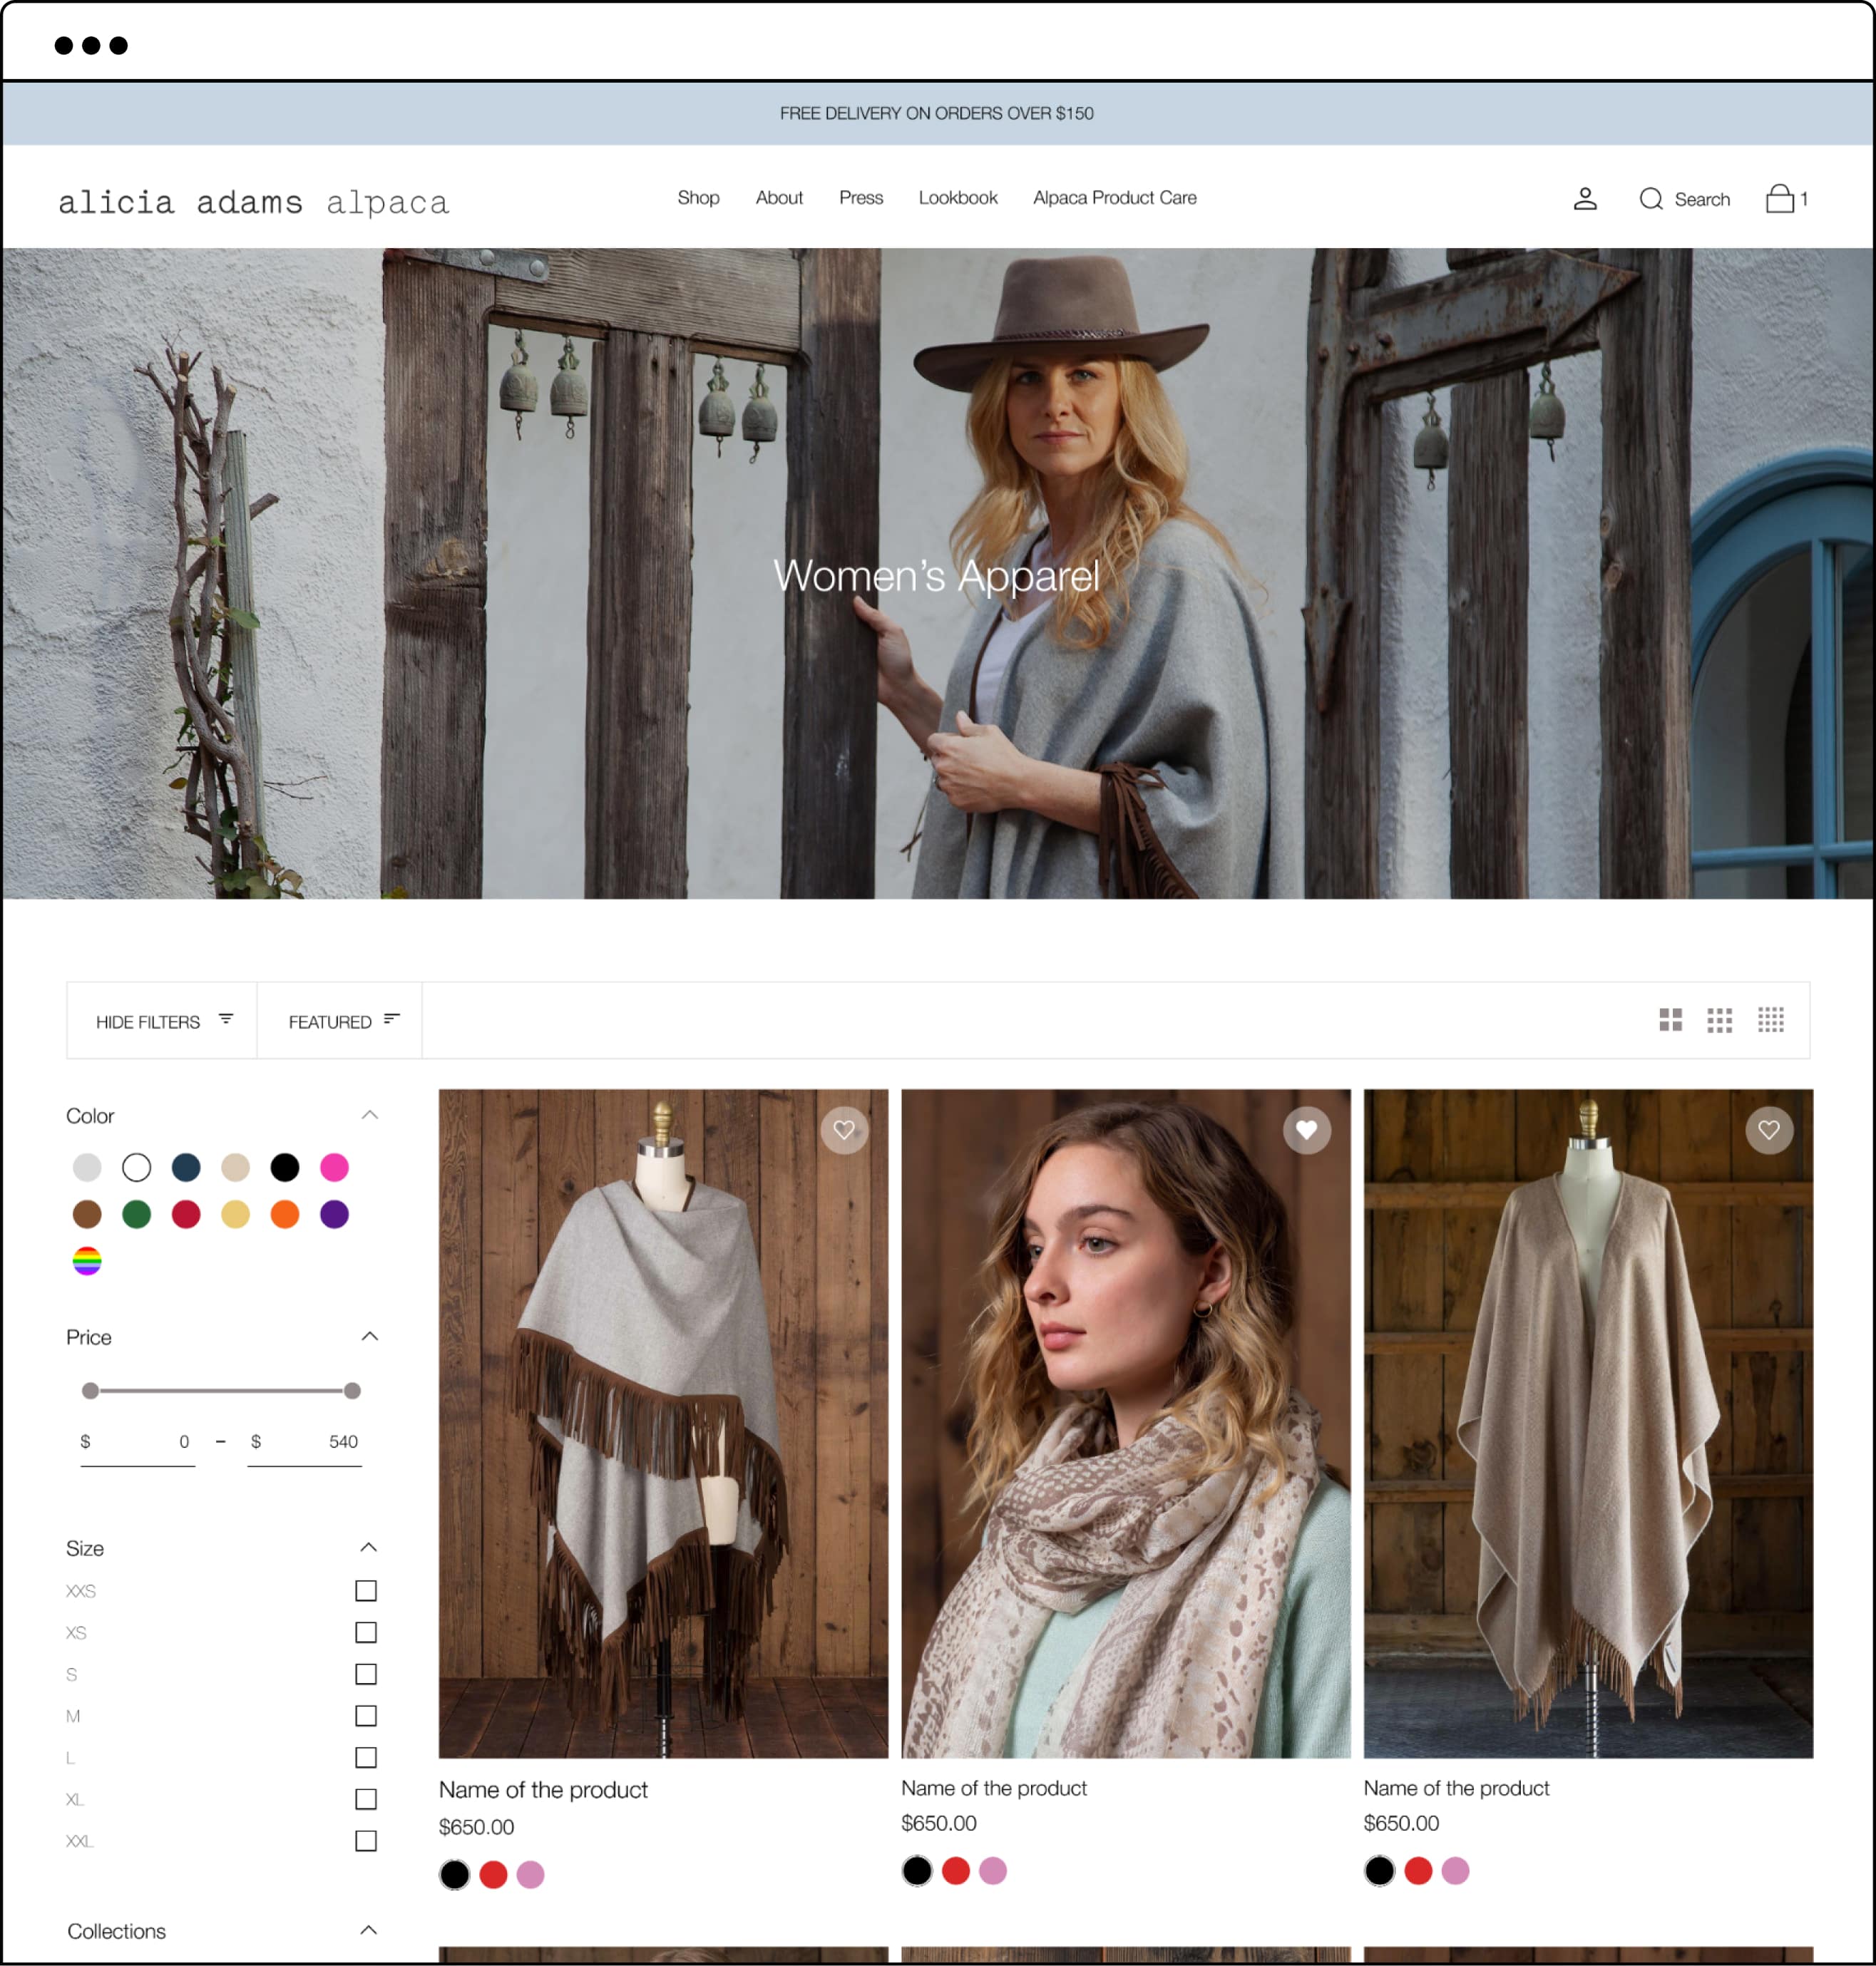Select the green color filter

click(x=136, y=1215)
